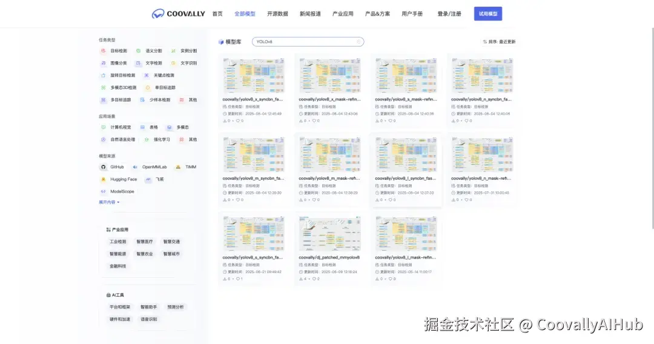Filter models by TIMM source icon
Screen dimensions: 654x344
178,167
